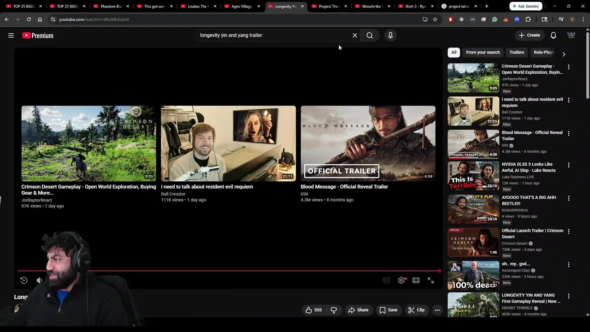Open Grammarly extension icon
Viewport: 590px width, 332px height.
[495, 19]
